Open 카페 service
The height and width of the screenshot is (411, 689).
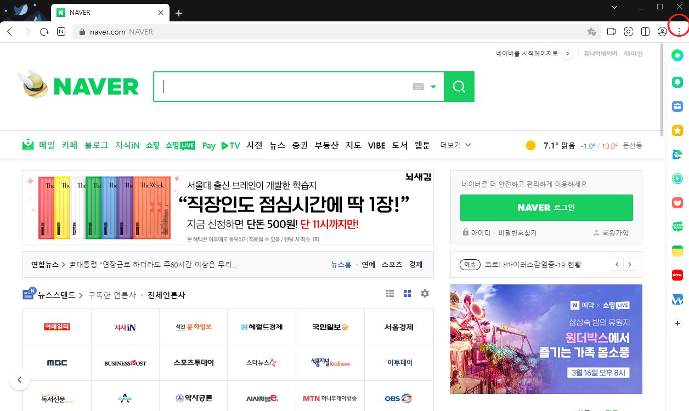(x=69, y=145)
